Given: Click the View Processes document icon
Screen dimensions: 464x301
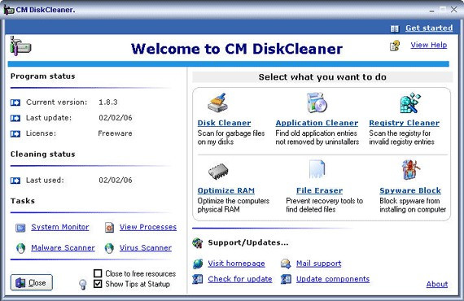Looking at the screenshot, I should (x=110, y=227).
